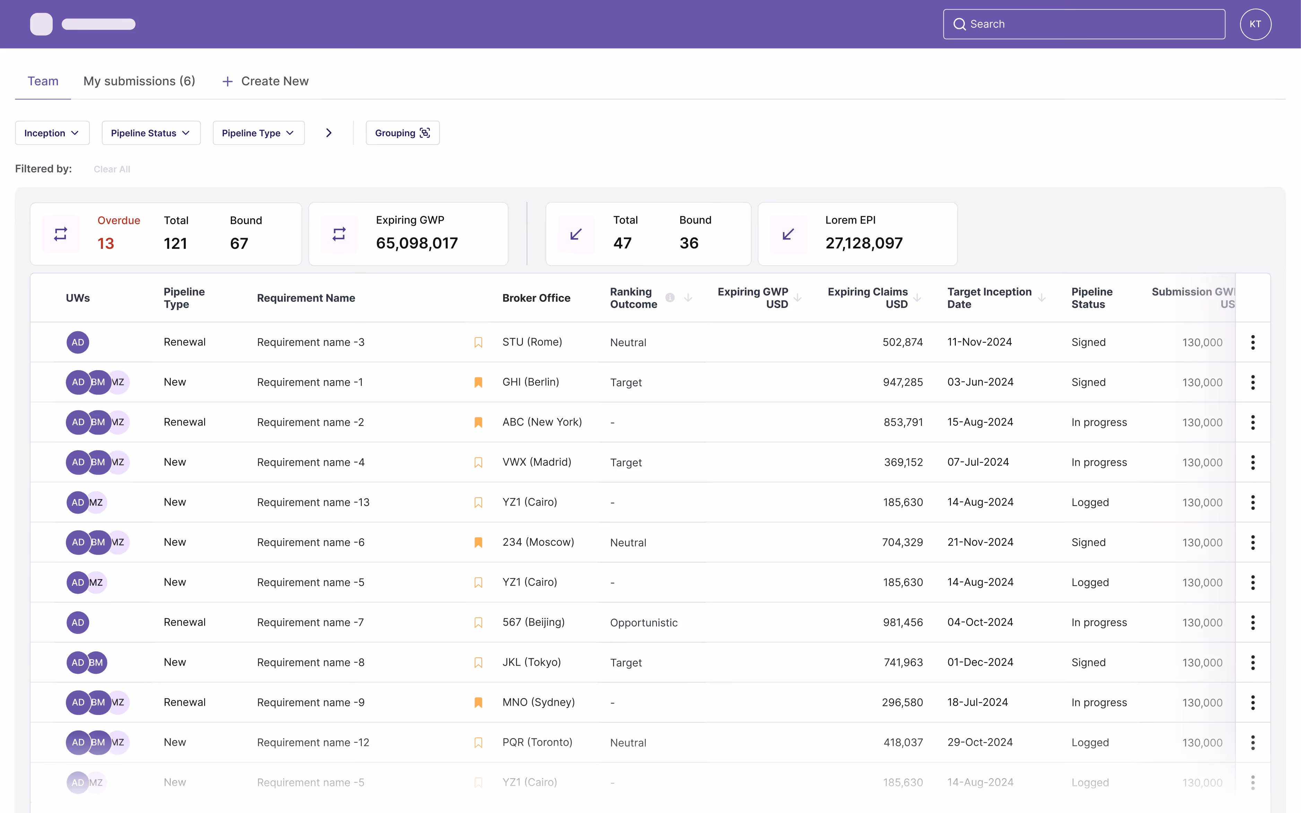1301x813 pixels.
Task: Open the Pipeline Status dropdown
Action: [x=150, y=133]
